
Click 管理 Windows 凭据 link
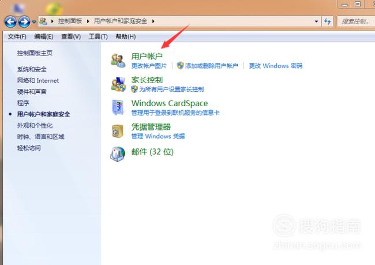click(158, 136)
